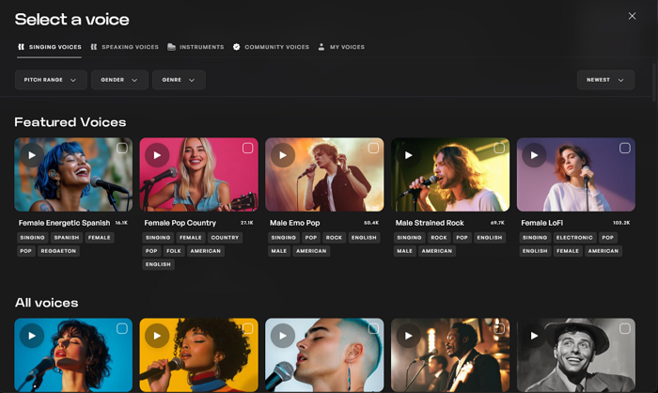Screen dimensions: 658x393
Task: Open the Newest sort dropdown
Action: 605,80
